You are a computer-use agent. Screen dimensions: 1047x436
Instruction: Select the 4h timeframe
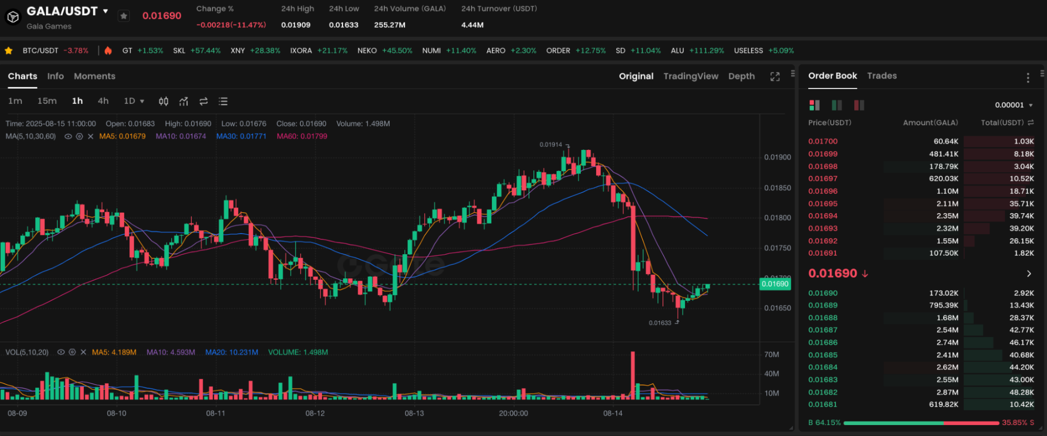pyautogui.click(x=103, y=101)
